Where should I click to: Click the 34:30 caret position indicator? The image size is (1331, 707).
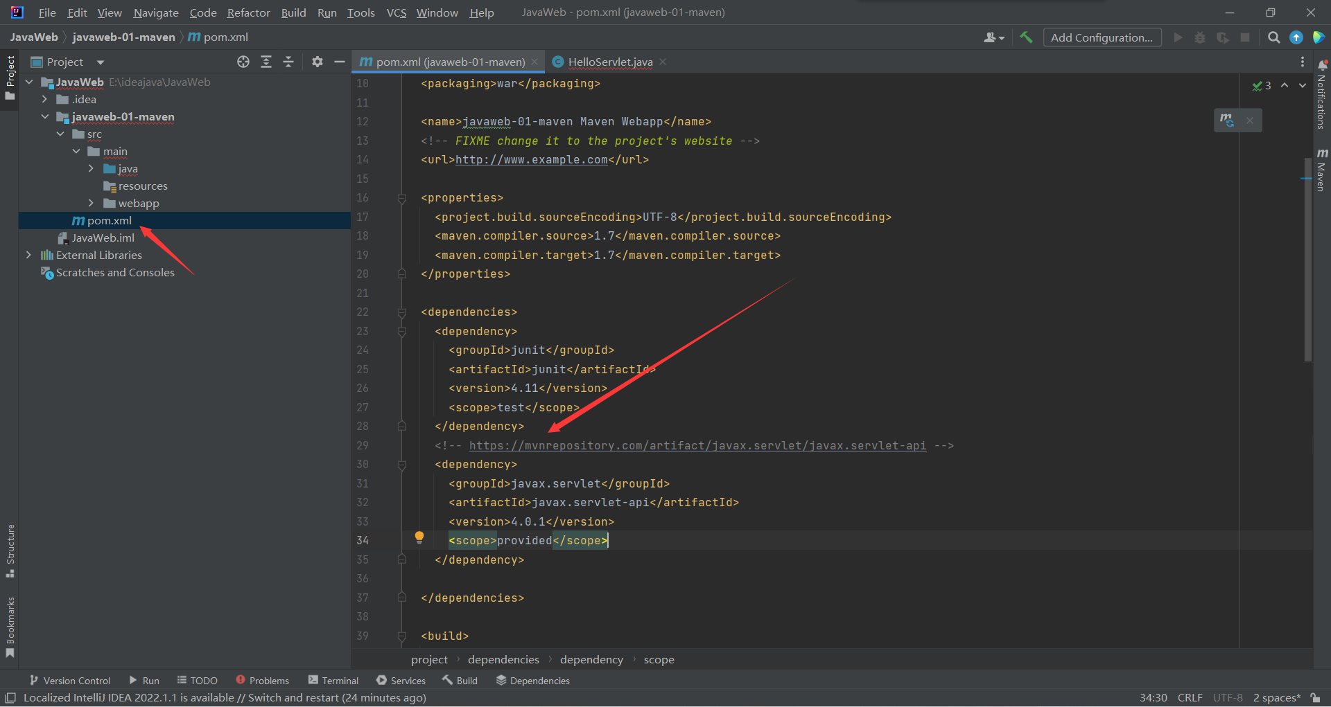click(1153, 698)
